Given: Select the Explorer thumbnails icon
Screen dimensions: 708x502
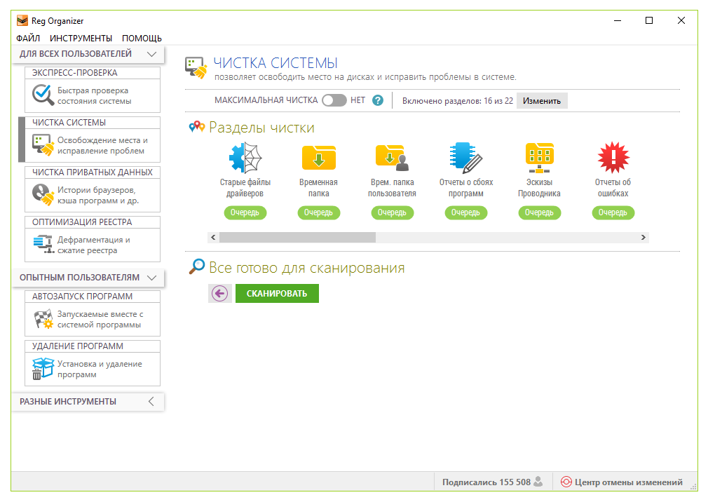Looking at the screenshot, I should pos(540,158).
